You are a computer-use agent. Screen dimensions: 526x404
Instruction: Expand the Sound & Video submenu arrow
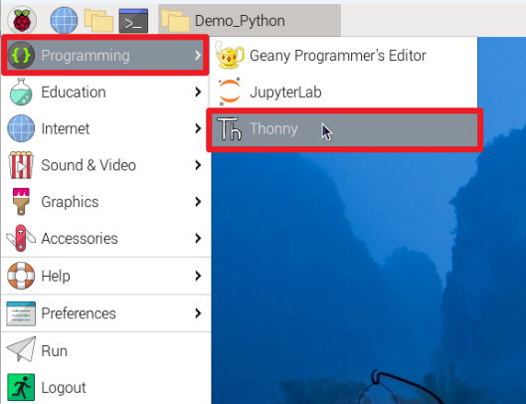click(x=198, y=165)
